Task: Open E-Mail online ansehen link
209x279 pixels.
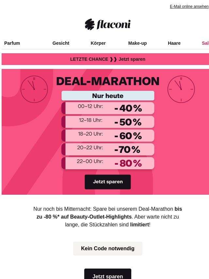Action: 189,7
